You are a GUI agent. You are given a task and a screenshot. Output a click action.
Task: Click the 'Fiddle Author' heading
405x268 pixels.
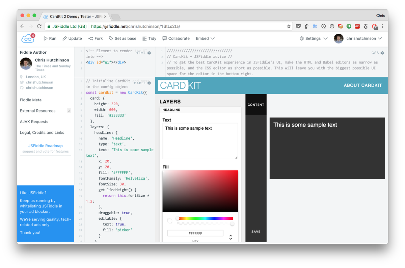click(x=33, y=52)
